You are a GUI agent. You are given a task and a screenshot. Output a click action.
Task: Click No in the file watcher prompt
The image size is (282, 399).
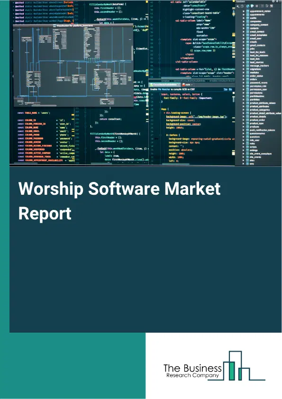[x=231, y=89]
